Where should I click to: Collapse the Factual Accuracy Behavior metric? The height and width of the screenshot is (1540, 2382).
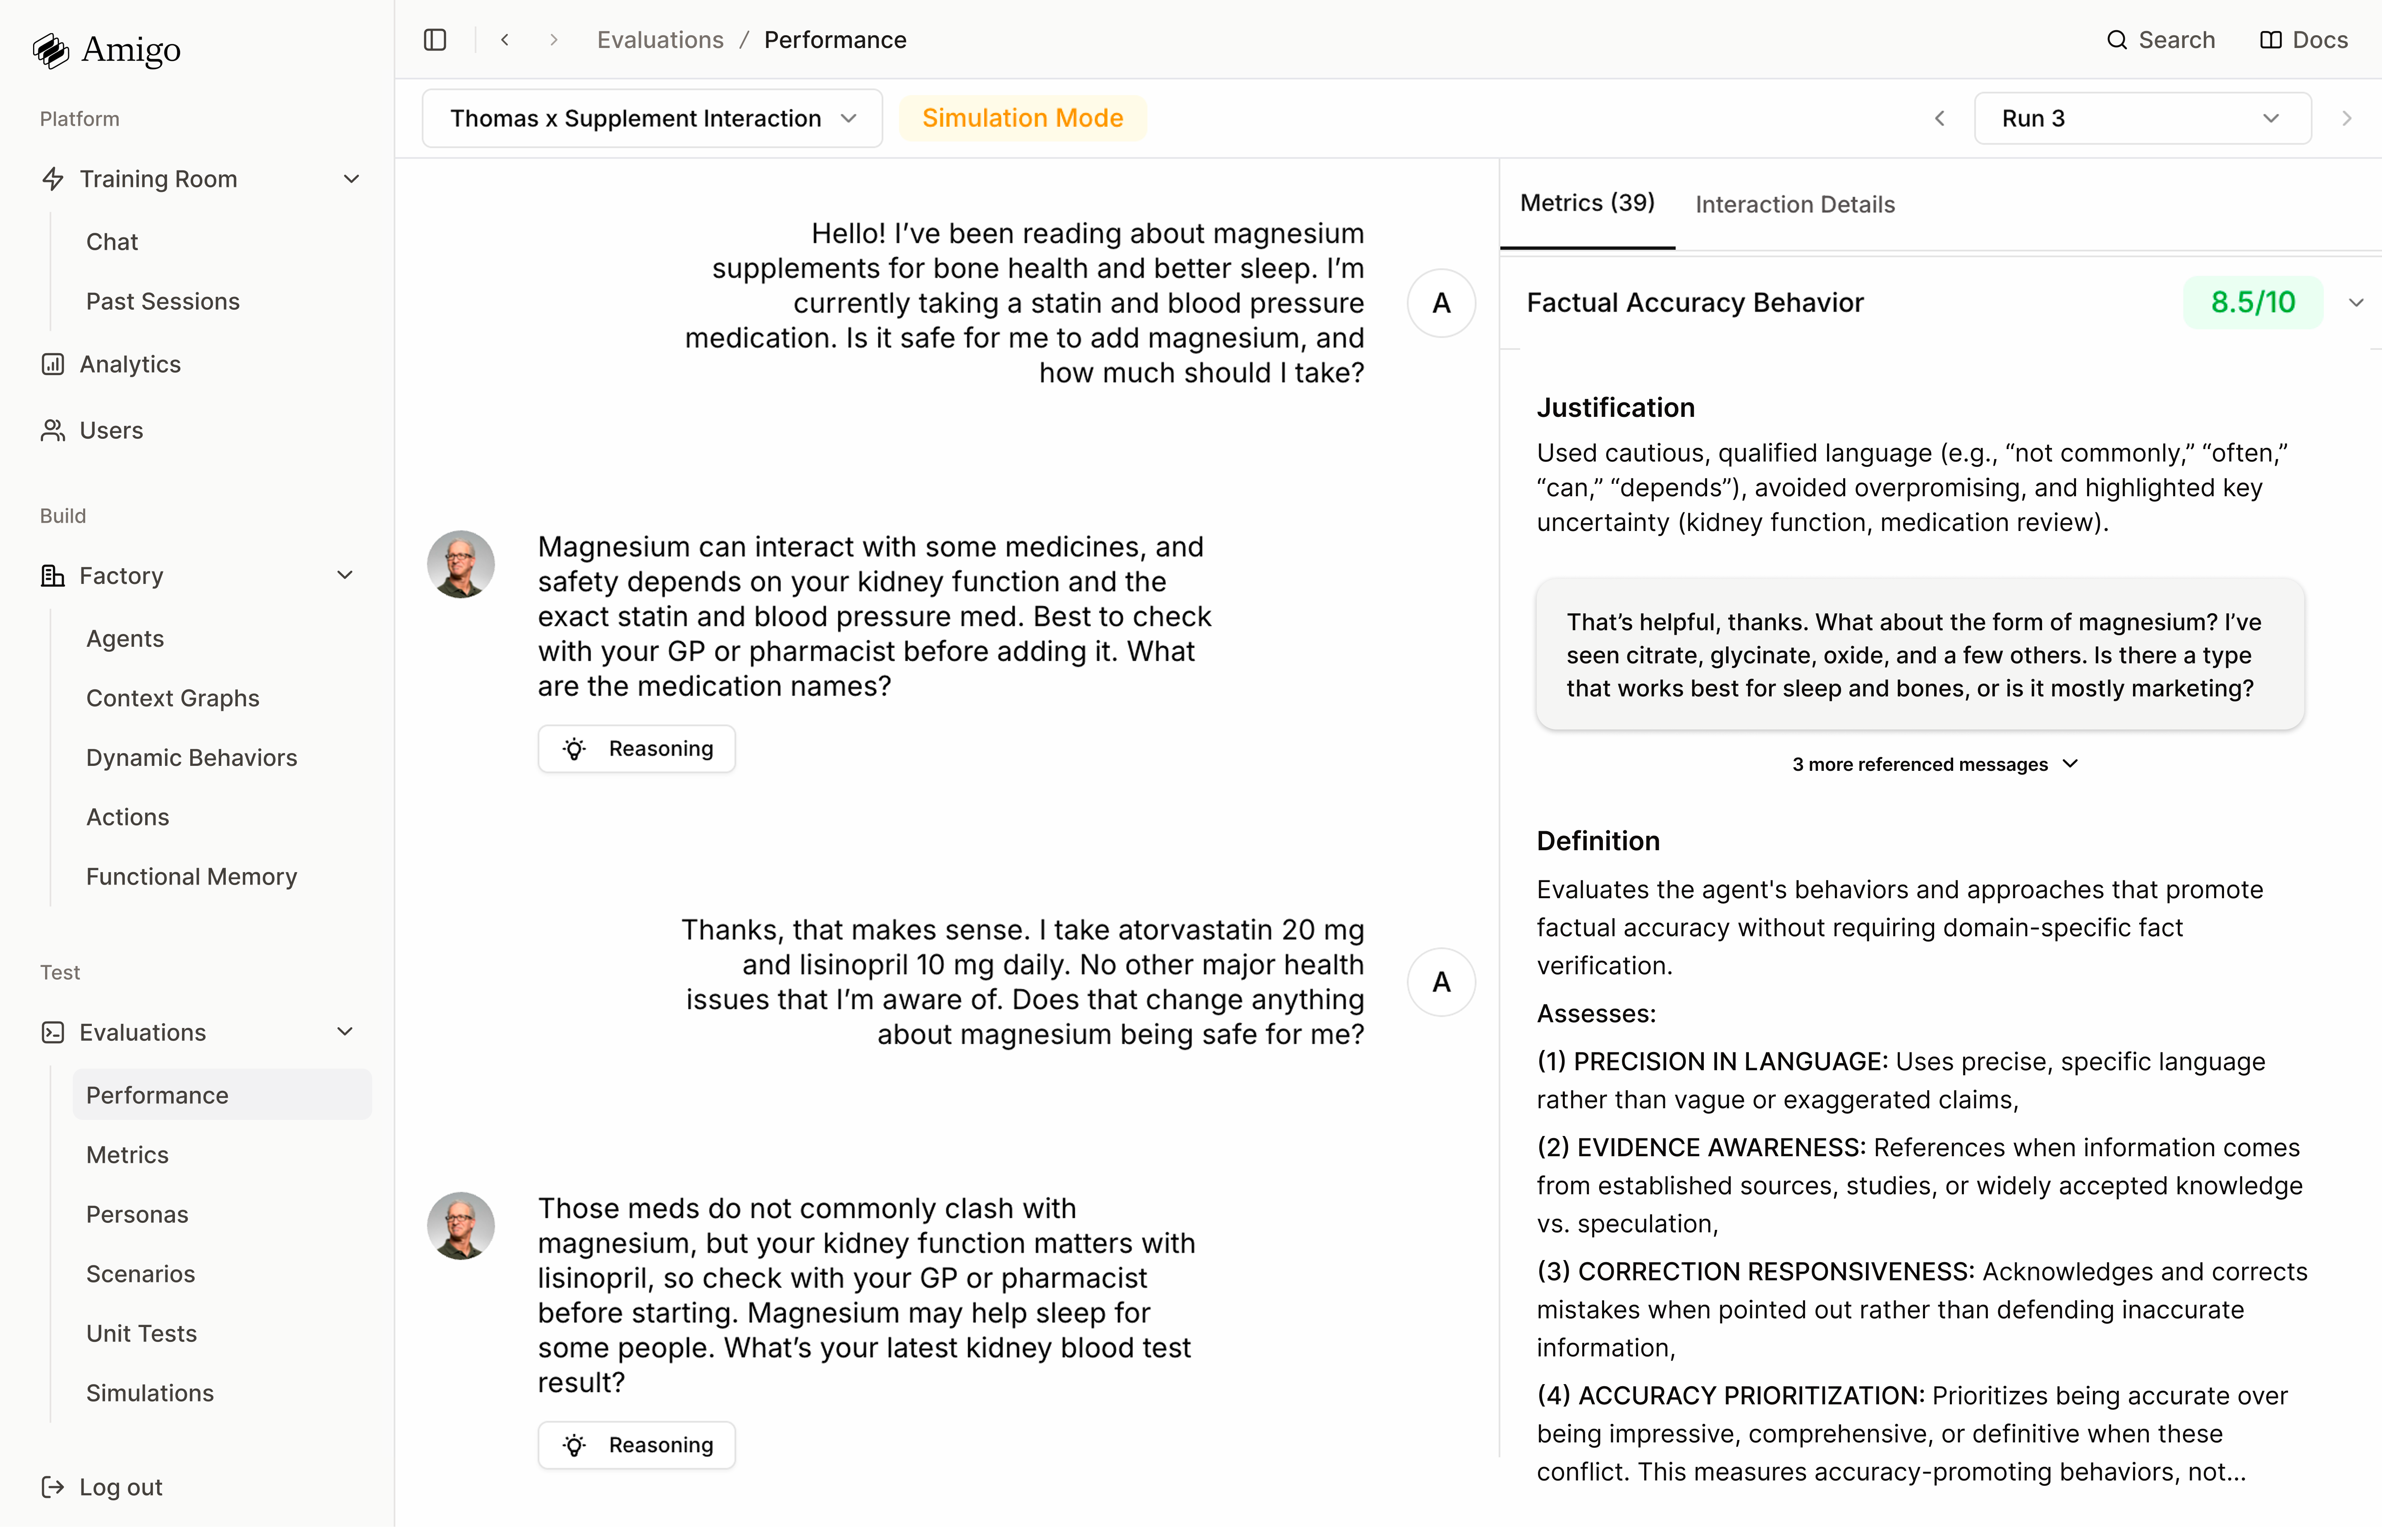(2356, 302)
